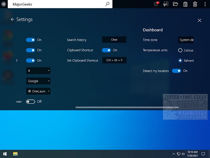Click the network icon in system tray

179,154
